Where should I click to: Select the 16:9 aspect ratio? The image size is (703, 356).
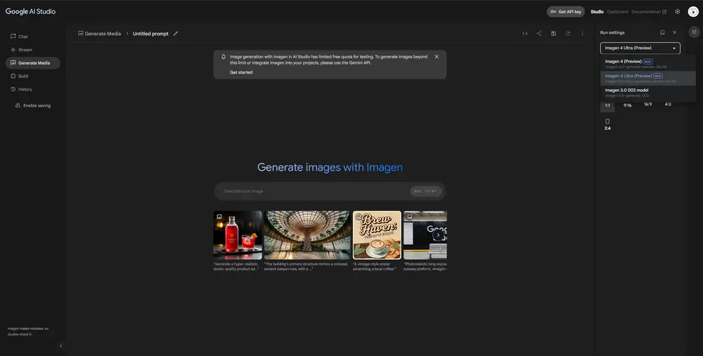(x=648, y=105)
